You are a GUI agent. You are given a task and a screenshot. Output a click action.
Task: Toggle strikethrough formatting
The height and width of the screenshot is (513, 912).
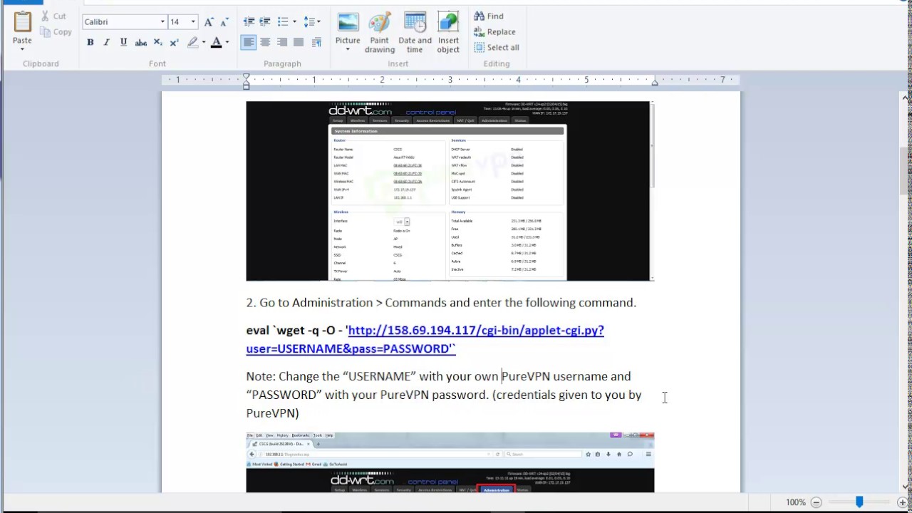pyautogui.click(x=141, y=43)
